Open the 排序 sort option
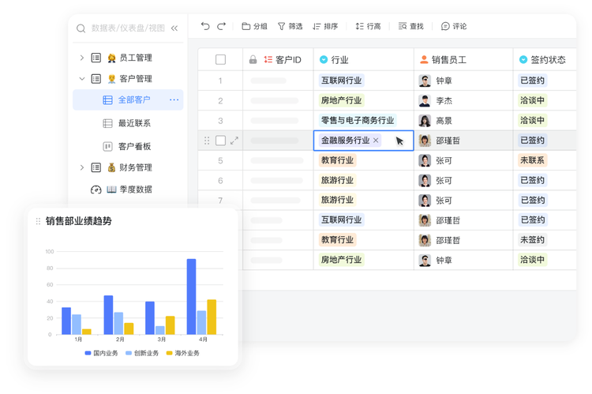The width and height of the screenshot is (592, 394). [x=325, y=26]
